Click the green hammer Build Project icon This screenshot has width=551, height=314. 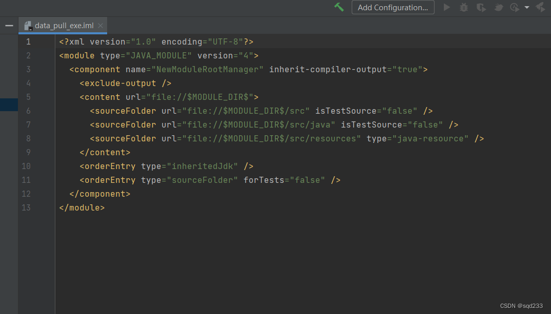tap(339, 7)
